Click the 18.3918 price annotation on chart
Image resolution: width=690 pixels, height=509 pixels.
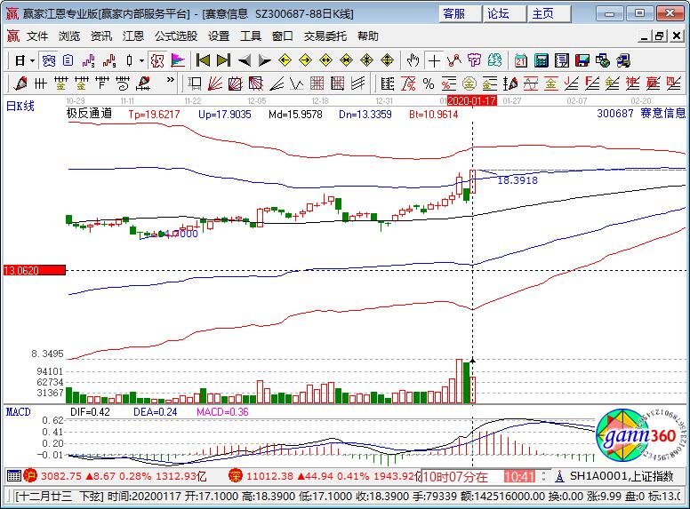517,180
